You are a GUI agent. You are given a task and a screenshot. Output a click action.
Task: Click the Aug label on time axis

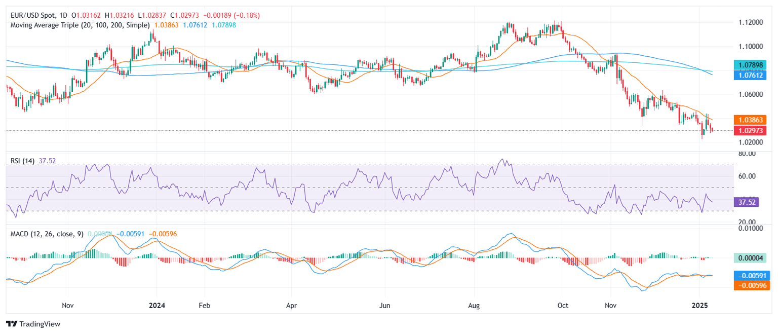coord(474,306)
